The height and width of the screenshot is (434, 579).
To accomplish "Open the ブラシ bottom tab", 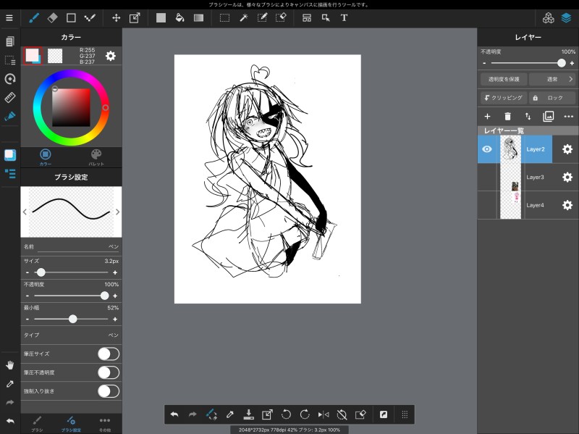I will click(37, 424).
